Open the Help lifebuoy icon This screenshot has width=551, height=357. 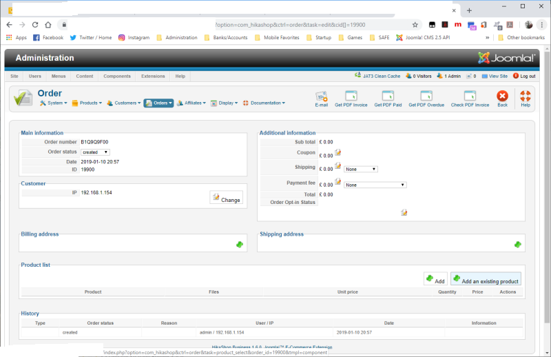point(526,96)
